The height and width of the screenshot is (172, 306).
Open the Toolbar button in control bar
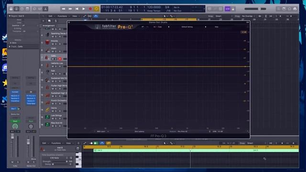[28, 9]
